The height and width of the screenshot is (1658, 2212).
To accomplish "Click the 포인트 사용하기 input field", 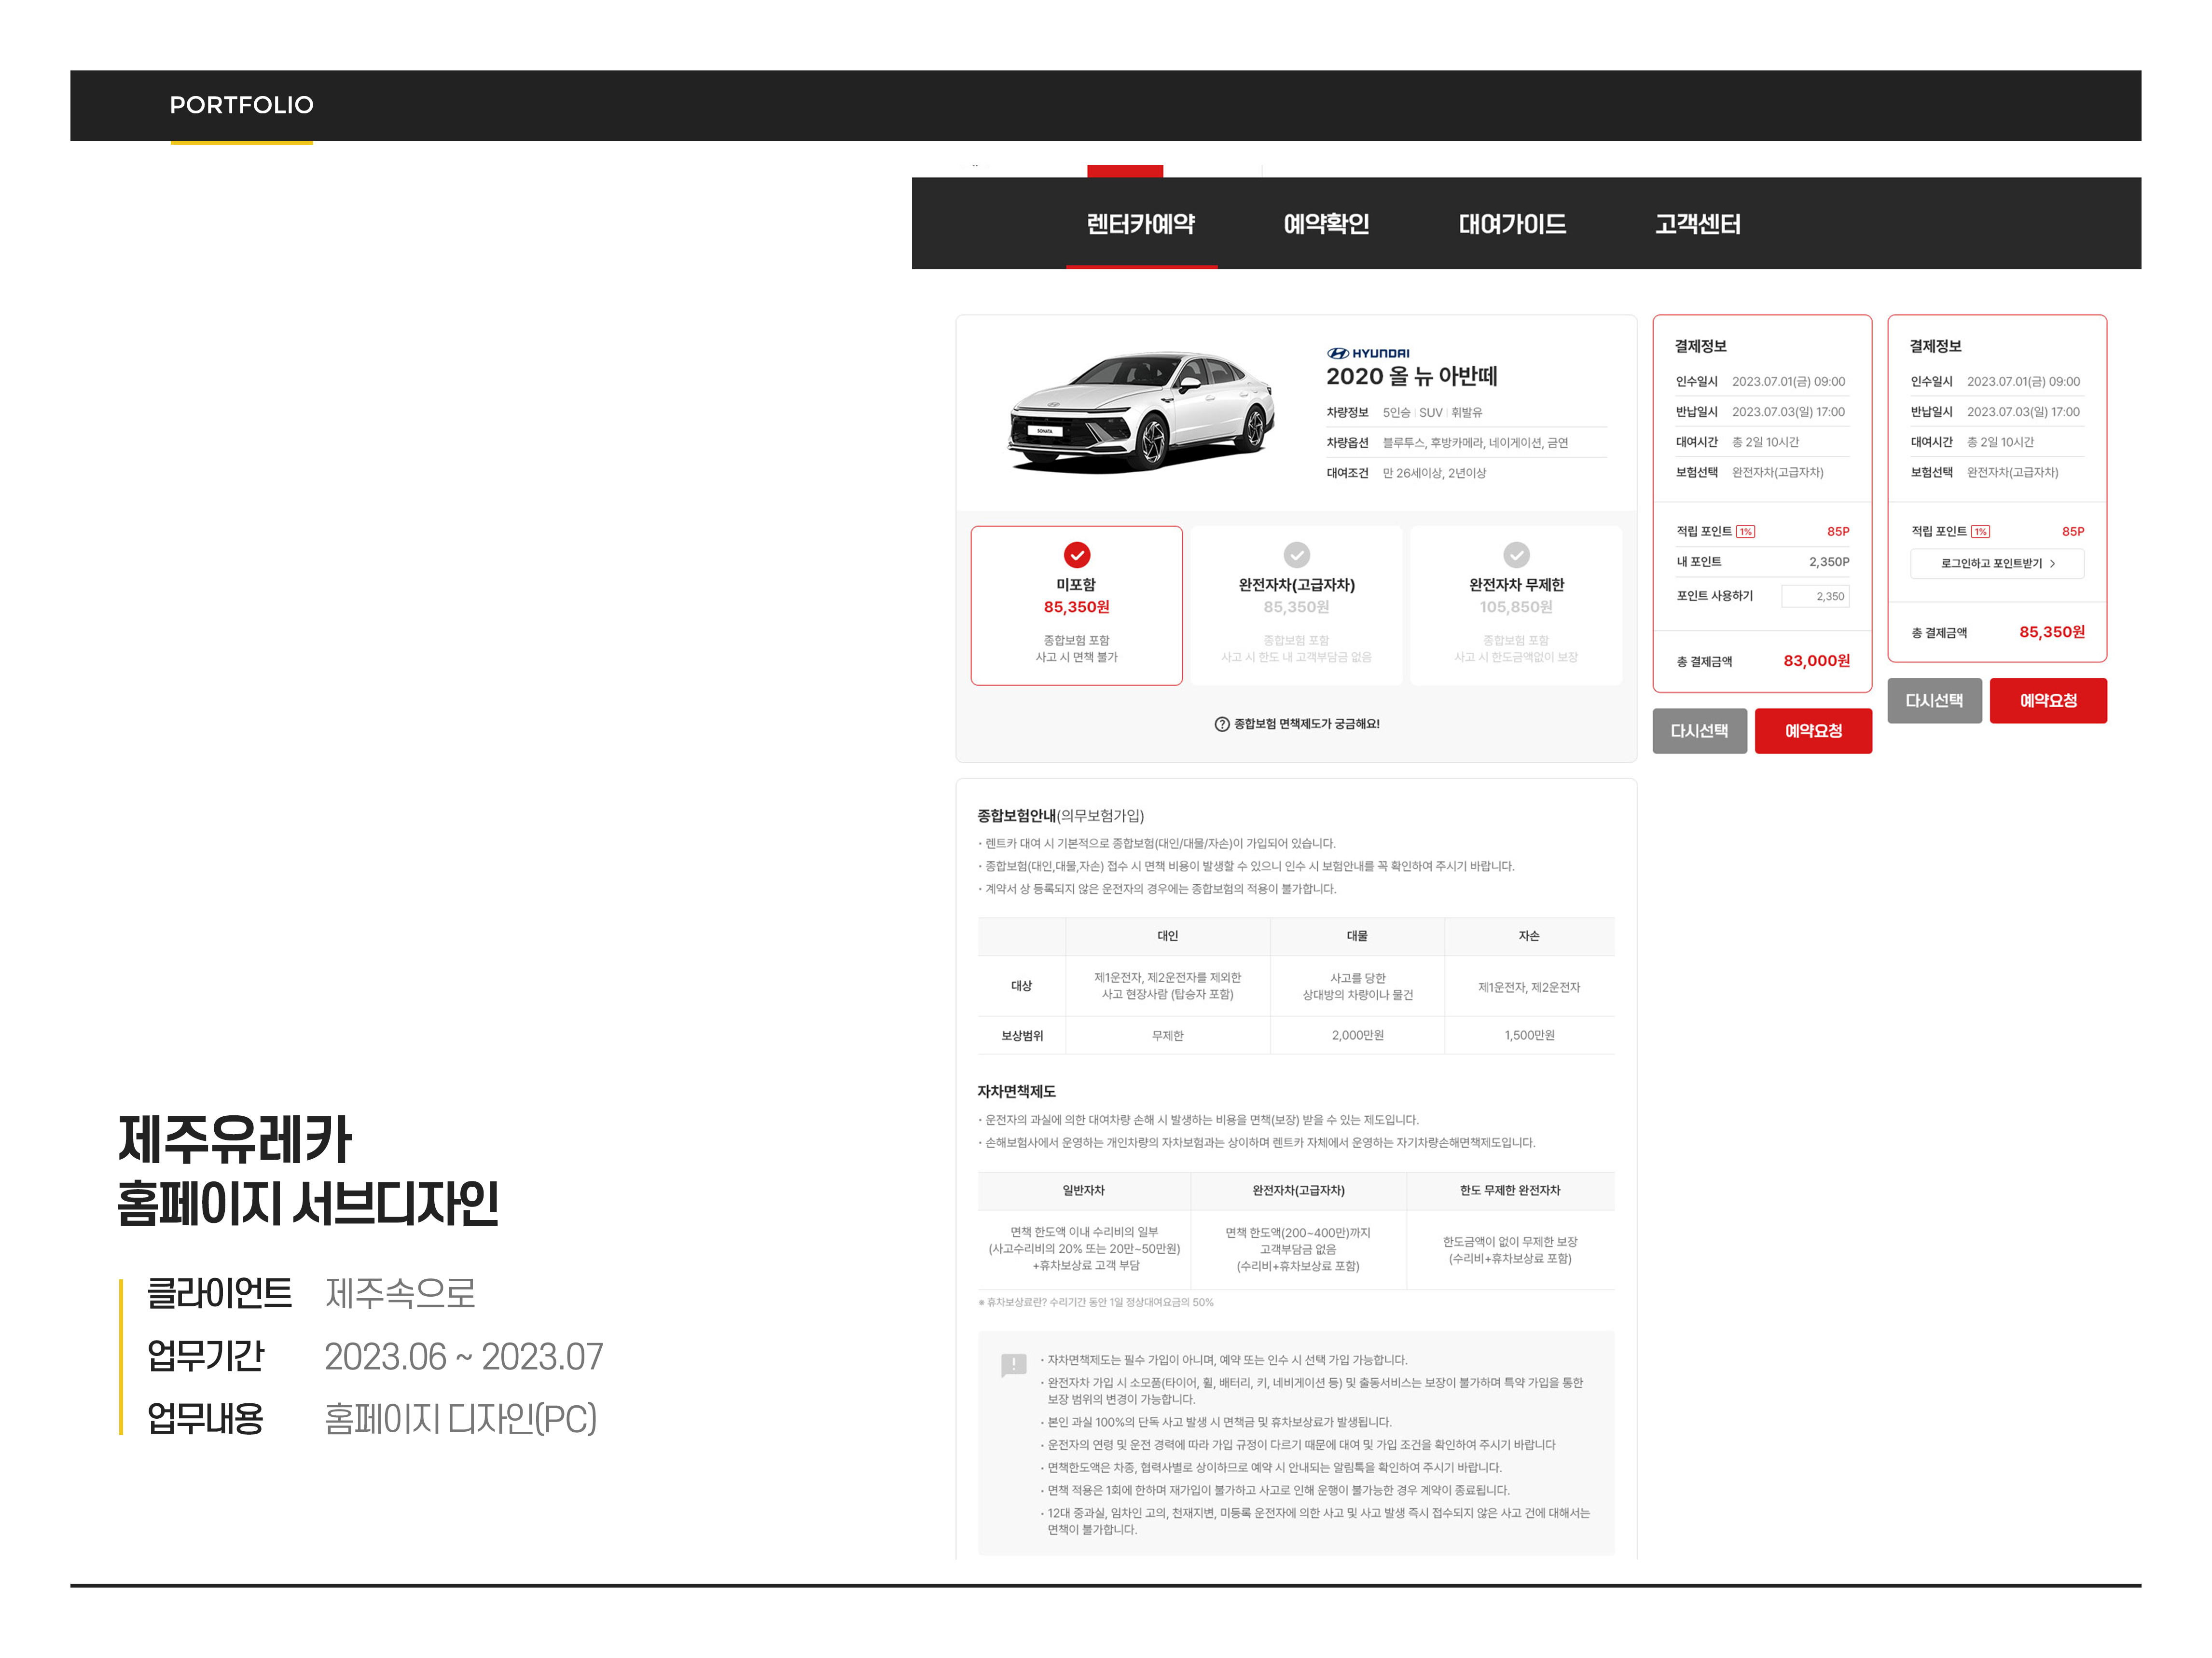I will pos(1816,597).
